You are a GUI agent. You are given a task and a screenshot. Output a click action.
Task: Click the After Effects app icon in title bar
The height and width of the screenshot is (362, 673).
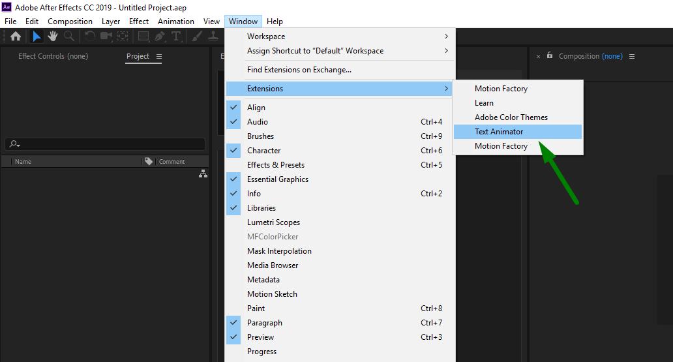7,7
